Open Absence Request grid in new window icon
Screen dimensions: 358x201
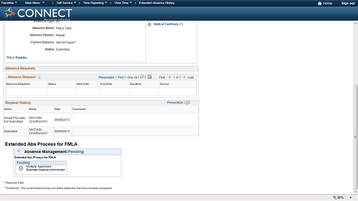142,77
